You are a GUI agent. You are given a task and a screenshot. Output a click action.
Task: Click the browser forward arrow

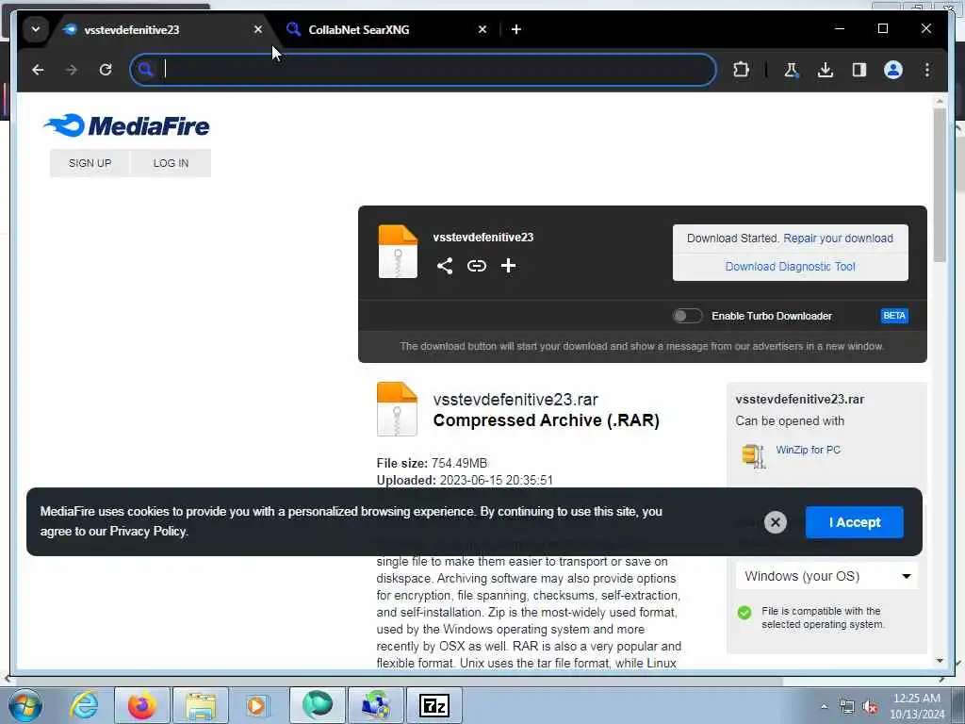[72, 70]
